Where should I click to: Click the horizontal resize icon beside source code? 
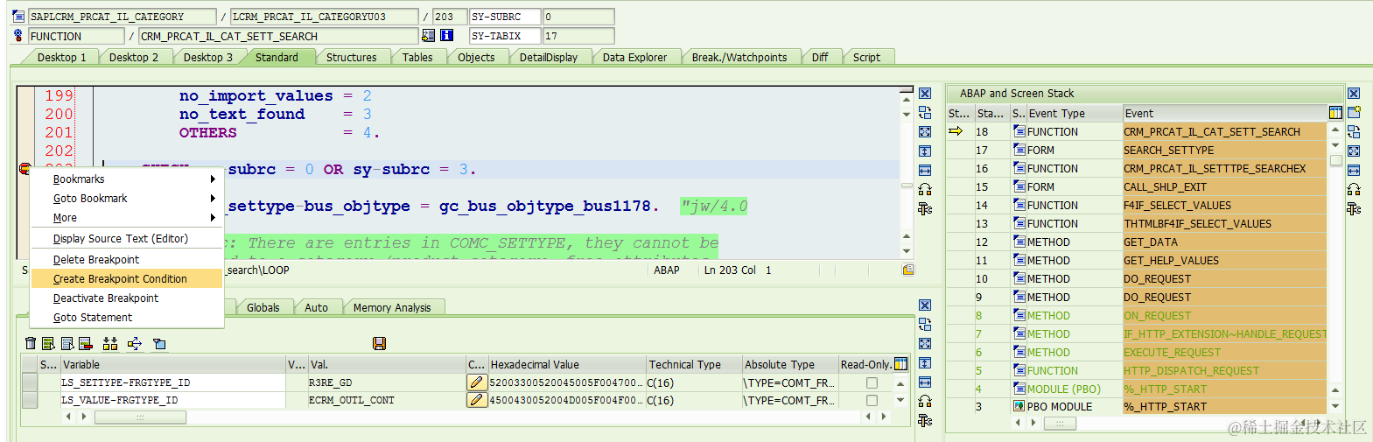(925, 170)
